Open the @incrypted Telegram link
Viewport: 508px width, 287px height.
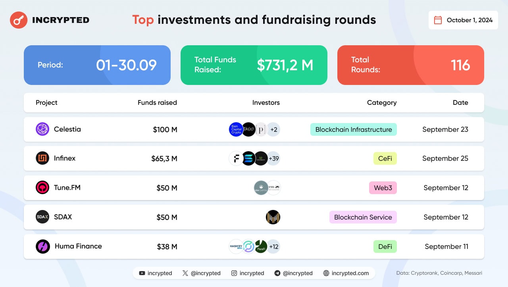tap(293, 273)
